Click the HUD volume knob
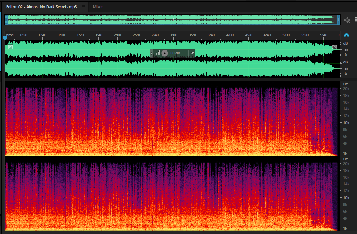This screenshot has height=234, width=357. pos(165,53)
